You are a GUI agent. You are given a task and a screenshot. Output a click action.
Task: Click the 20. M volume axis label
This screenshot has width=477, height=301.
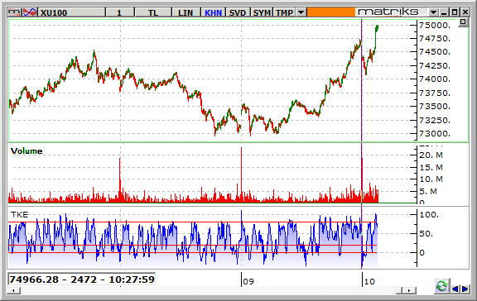click(431, 155)
